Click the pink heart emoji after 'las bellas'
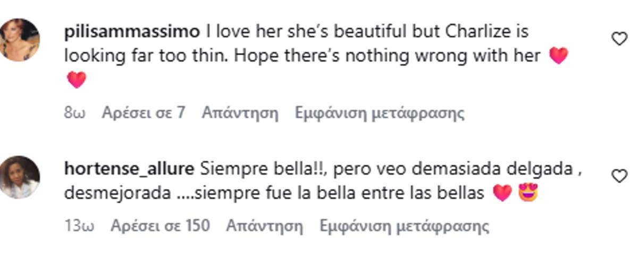 (x=502, y=193)
